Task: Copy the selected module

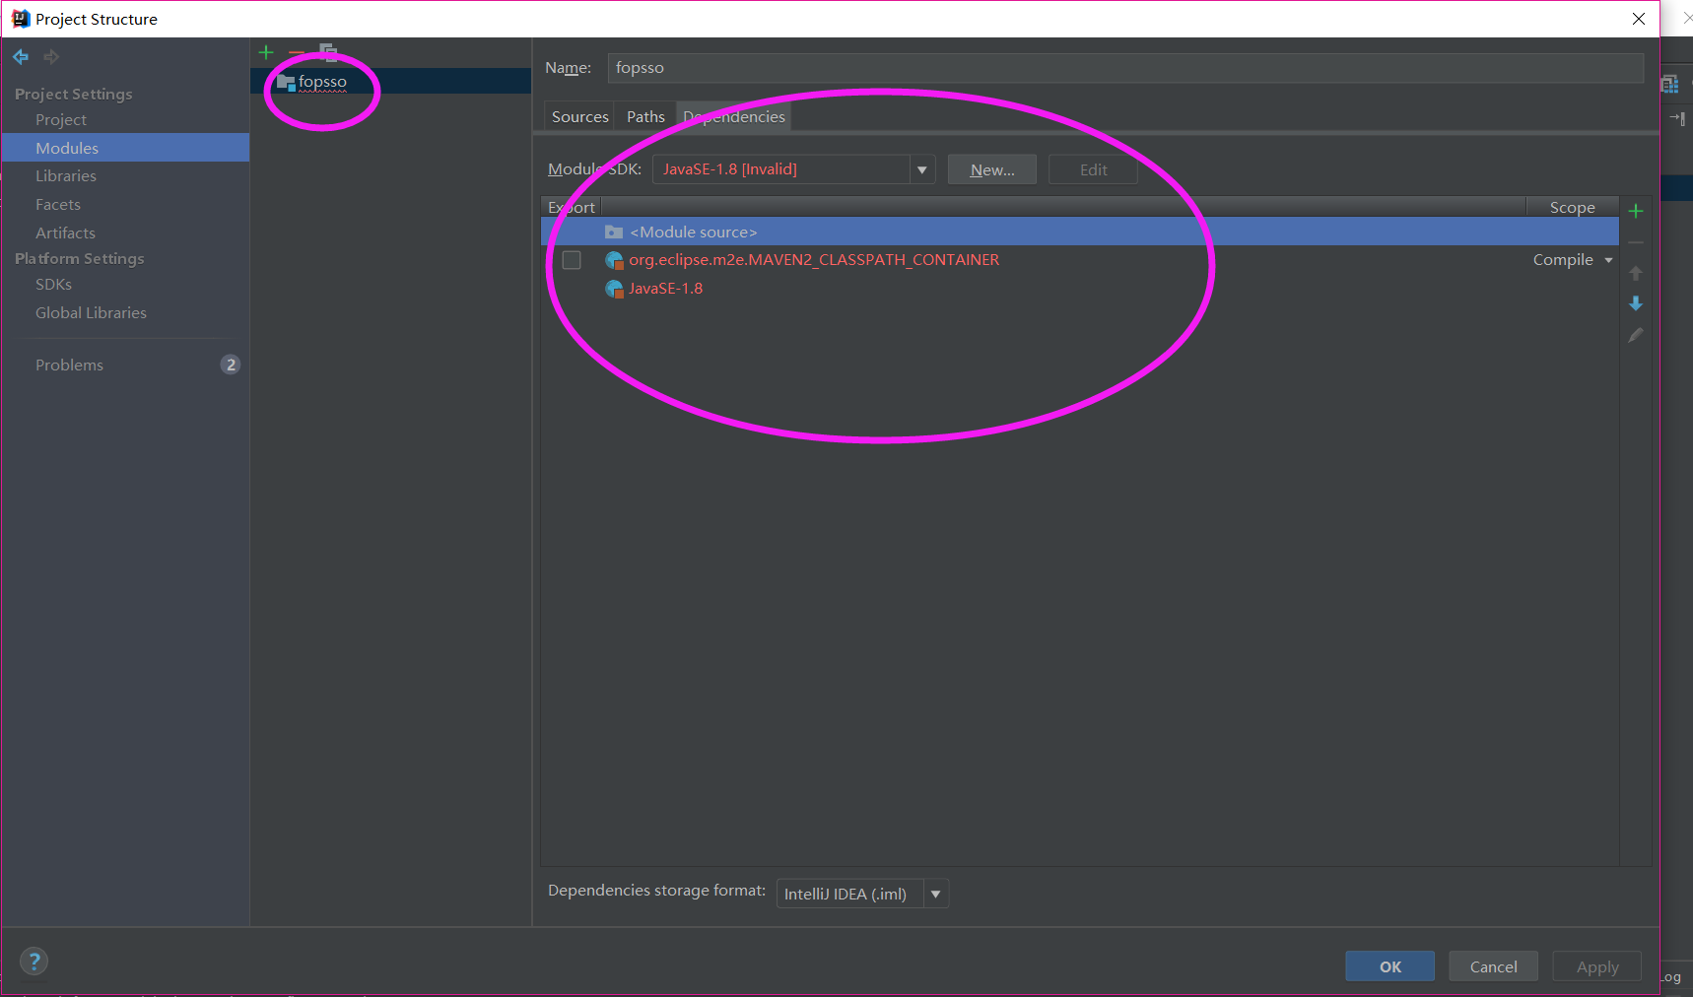Action: [x=328, y=52]
